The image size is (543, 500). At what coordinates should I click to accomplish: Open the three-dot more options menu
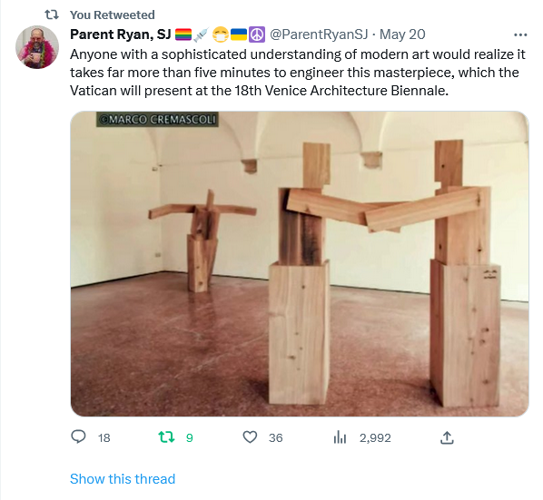(520, 34)
